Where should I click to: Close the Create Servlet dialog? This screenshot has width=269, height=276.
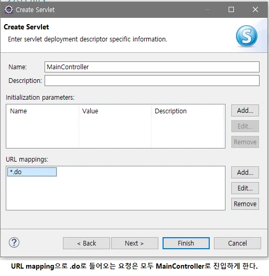pyautogui.click(x=255, y=9)
